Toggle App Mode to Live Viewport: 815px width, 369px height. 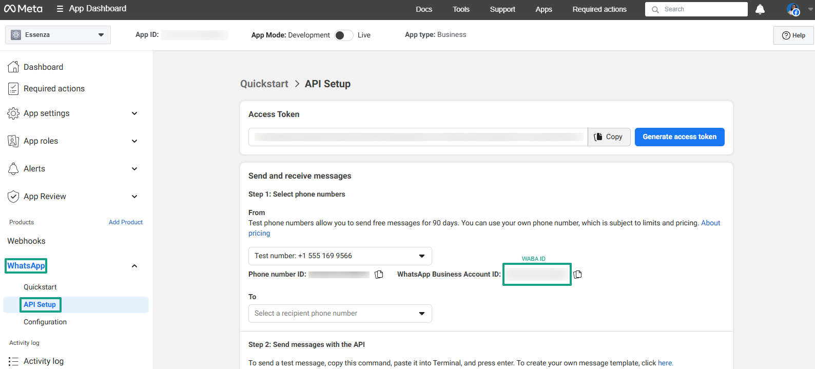coord(344,35)
